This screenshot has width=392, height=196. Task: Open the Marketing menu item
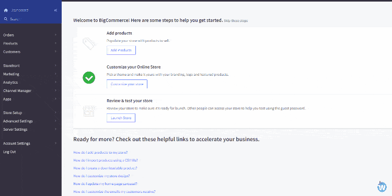[x=11, y=74]
